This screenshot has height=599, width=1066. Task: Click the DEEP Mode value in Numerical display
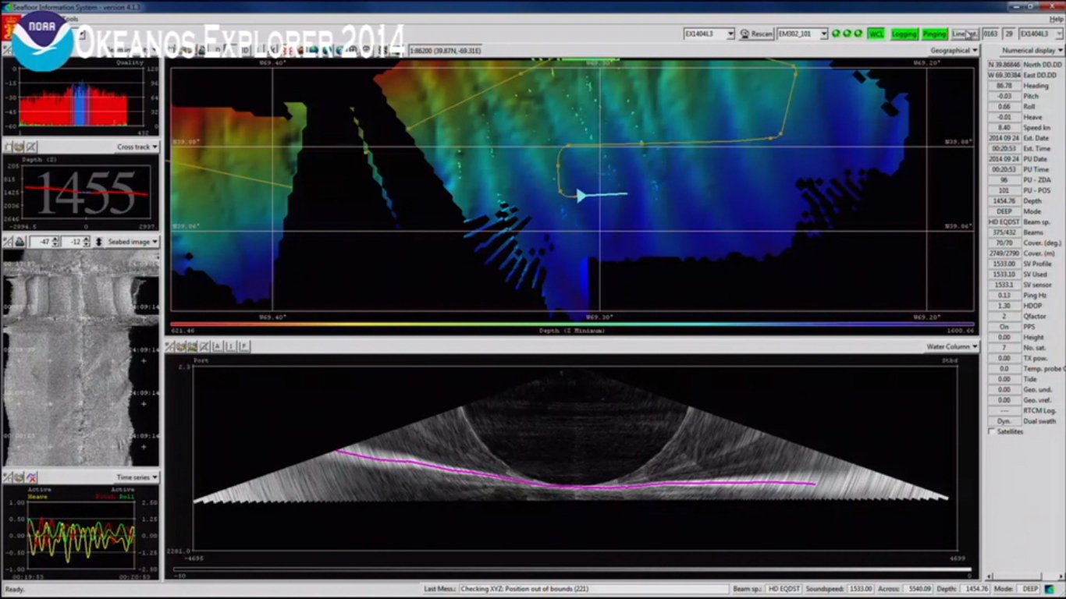(1004, 211)
